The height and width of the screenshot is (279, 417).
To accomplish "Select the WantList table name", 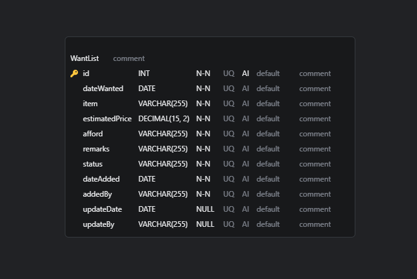I will (85, 58).
